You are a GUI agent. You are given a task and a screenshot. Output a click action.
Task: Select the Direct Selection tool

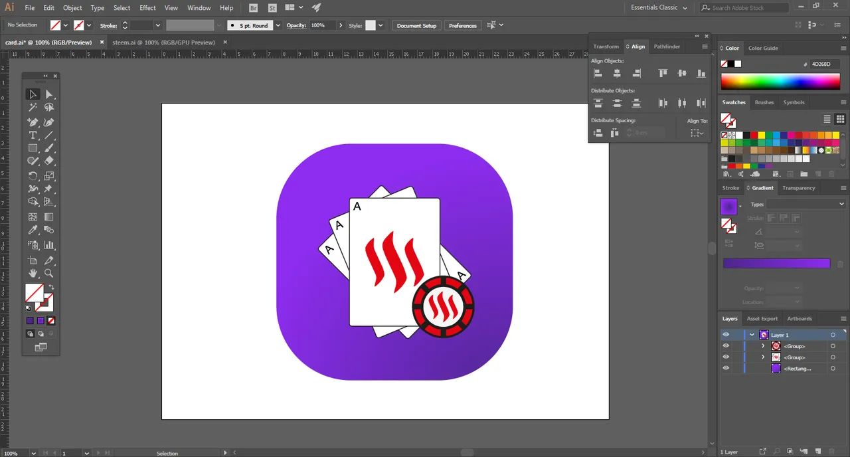(49, 94)
